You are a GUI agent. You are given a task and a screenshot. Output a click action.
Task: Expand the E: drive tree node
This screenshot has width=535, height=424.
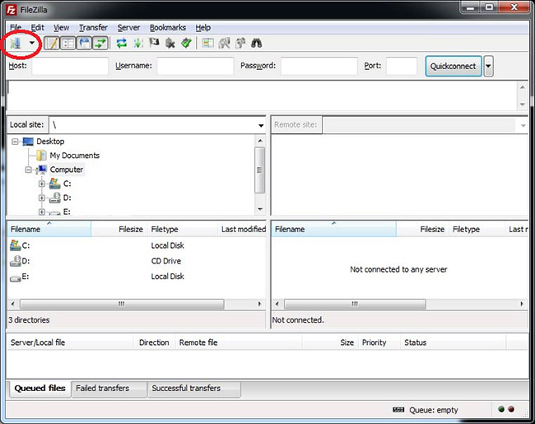coord(42,212)
